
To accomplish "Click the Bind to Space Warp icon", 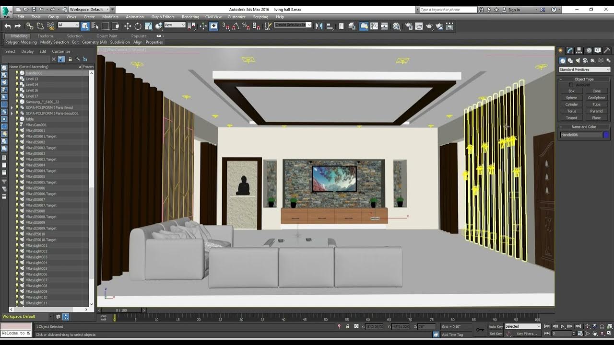I will point(50,26).
